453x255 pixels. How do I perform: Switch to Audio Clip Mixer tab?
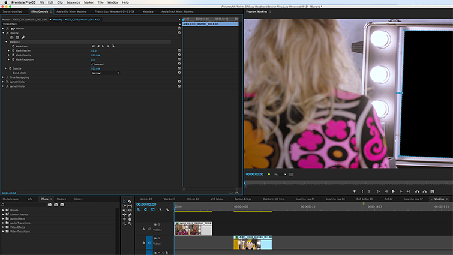coord(71,11)
